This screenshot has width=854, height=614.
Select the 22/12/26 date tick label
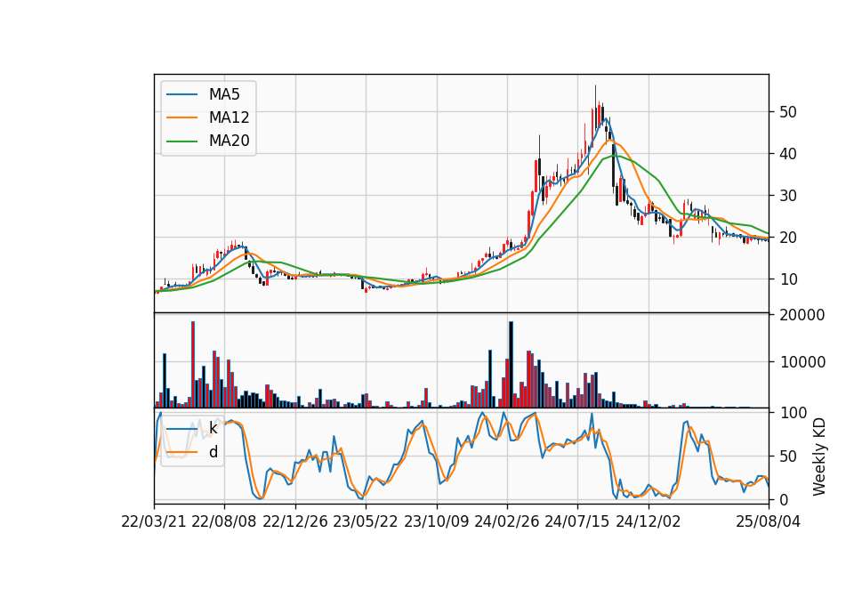[x=295, y=521]
